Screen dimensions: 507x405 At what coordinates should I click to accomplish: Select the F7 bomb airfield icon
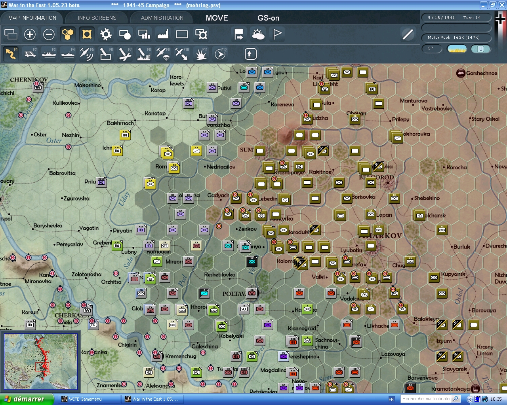point(125,54)
